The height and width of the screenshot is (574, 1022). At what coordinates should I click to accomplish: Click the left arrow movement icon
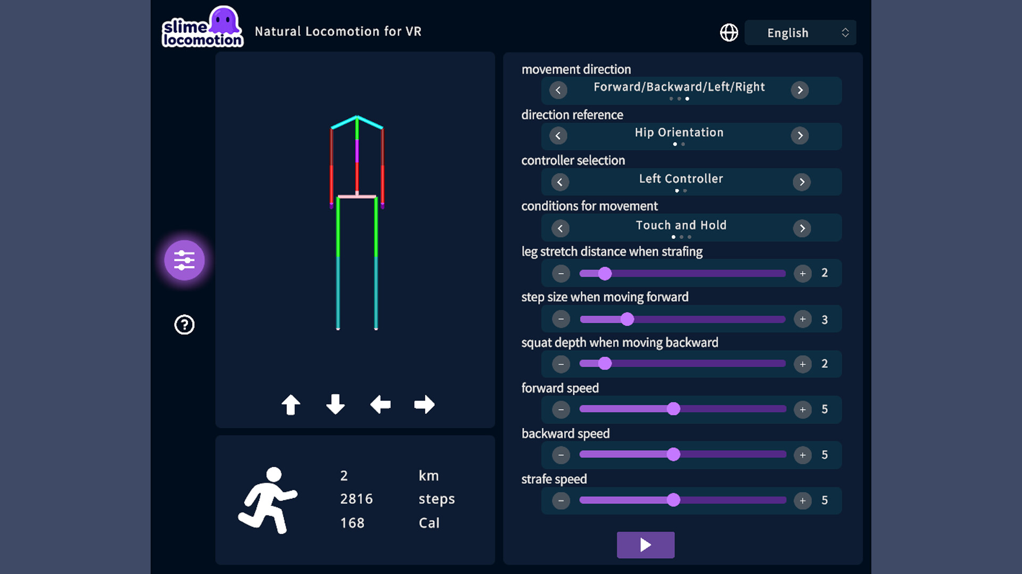pos(380,404)
